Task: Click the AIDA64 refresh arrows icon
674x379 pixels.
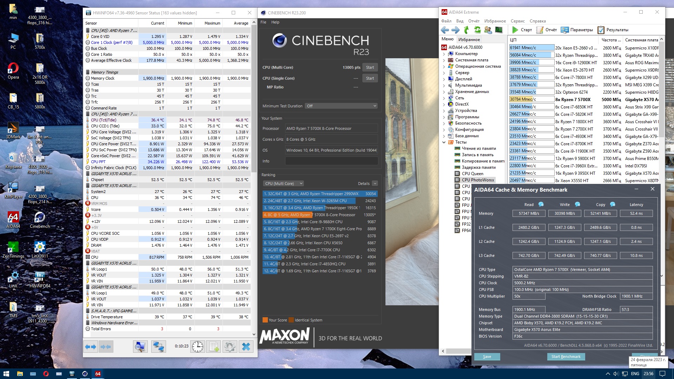Action: [x=477, y=30]
